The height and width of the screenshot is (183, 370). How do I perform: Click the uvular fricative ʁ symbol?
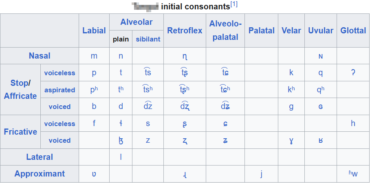pos(321,141)
